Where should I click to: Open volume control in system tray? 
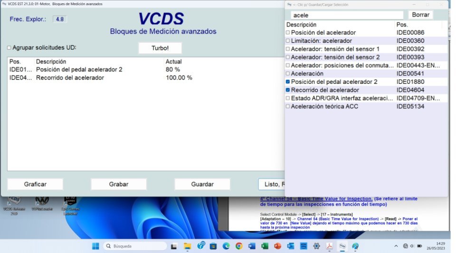pos(412,246)
